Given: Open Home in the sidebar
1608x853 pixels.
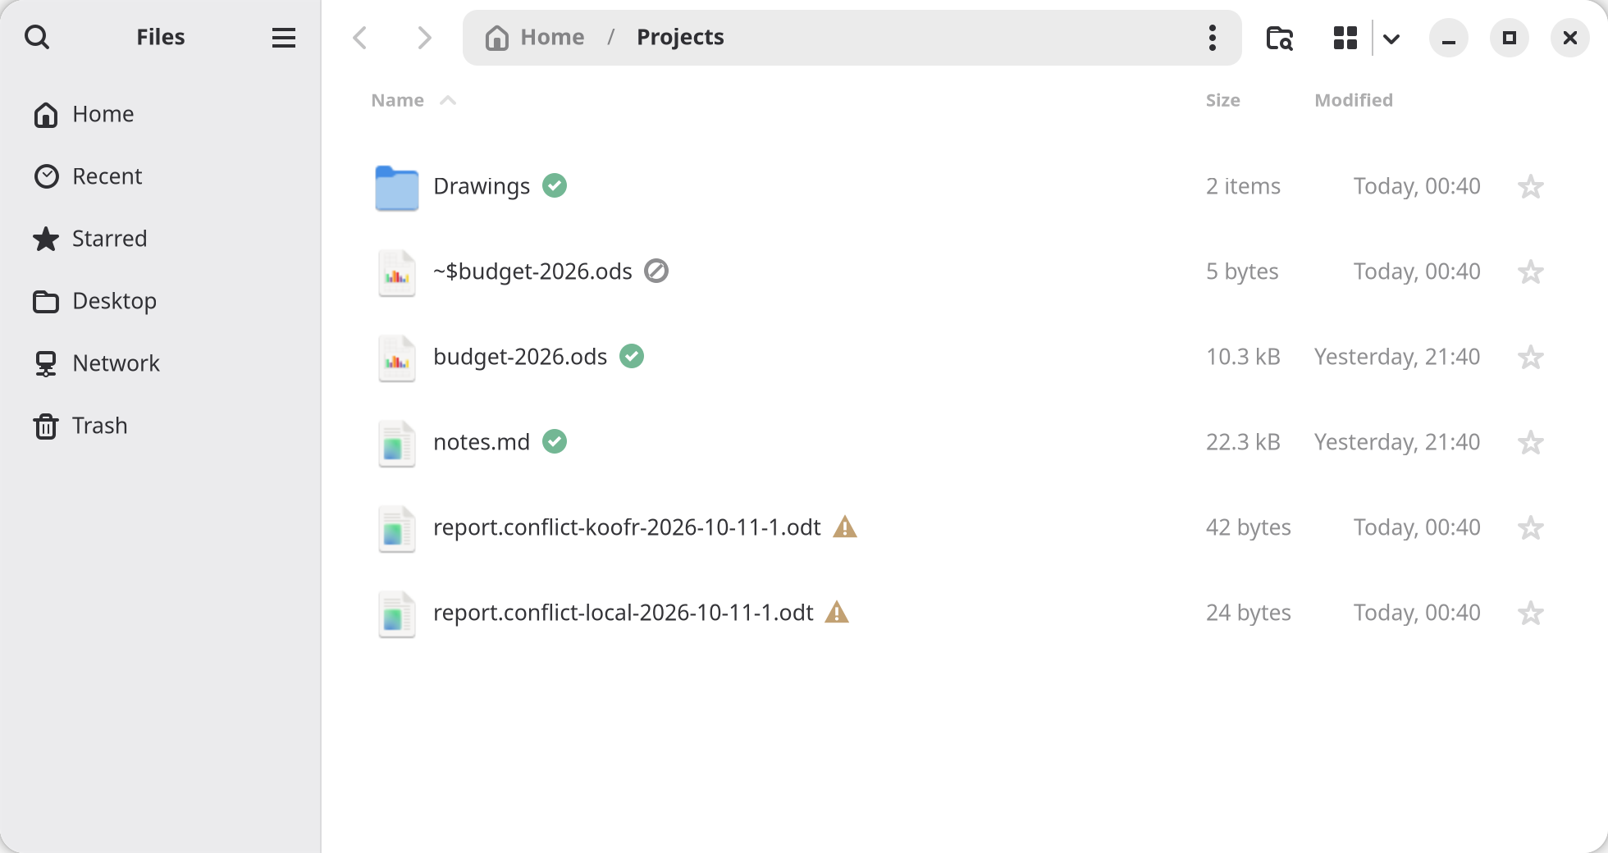Looking at the screenshot, I should click(x=160, y=114).
